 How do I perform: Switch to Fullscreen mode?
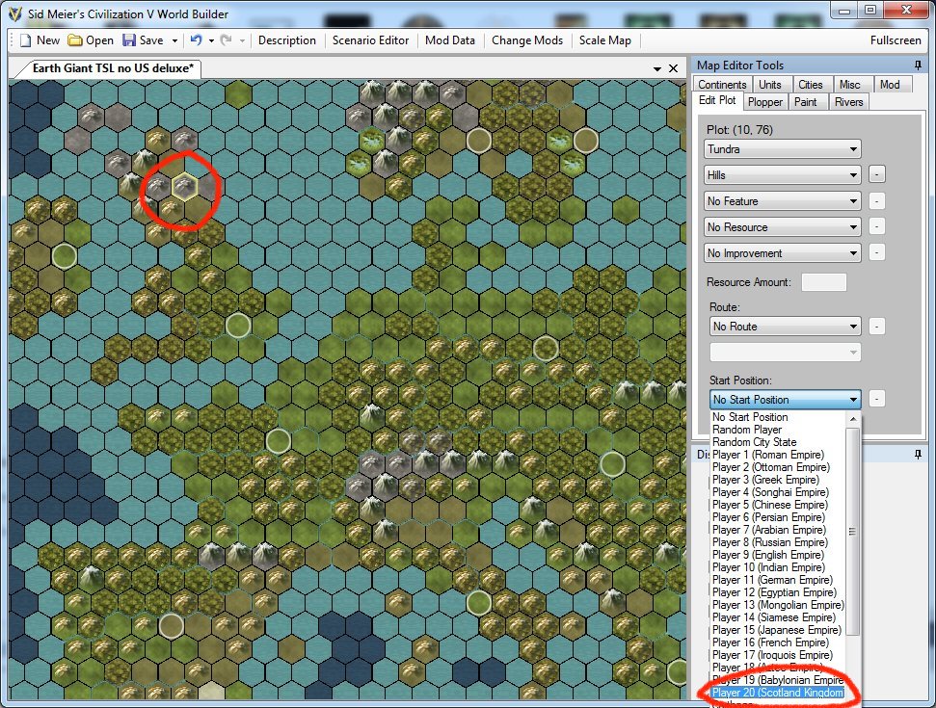896,40
